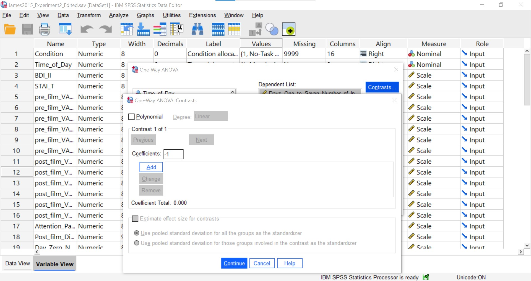Viewport: 531px width, 281px height.
Task: Select the Nominal measure icon for Condition row
Action: [412, 54]
